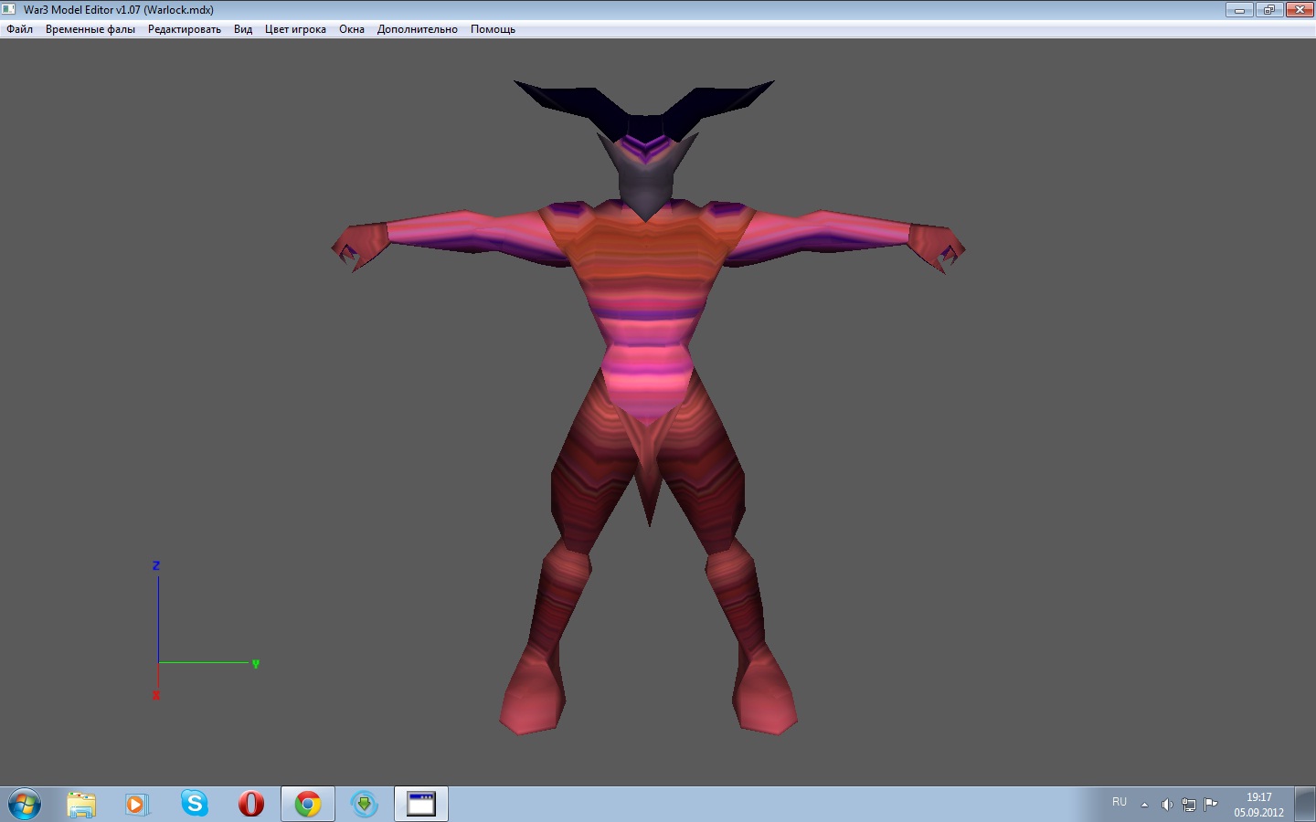Open the Временные фалы menu

pos(90,29)
